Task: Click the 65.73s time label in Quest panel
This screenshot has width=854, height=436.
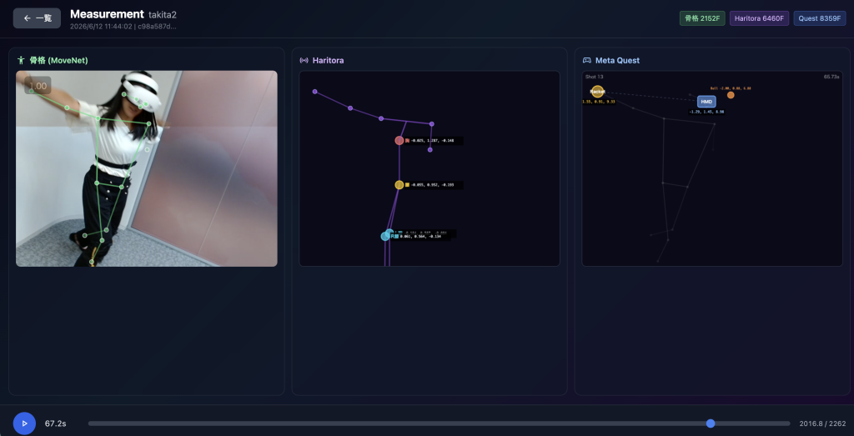Action: click(x=831, y=77)
